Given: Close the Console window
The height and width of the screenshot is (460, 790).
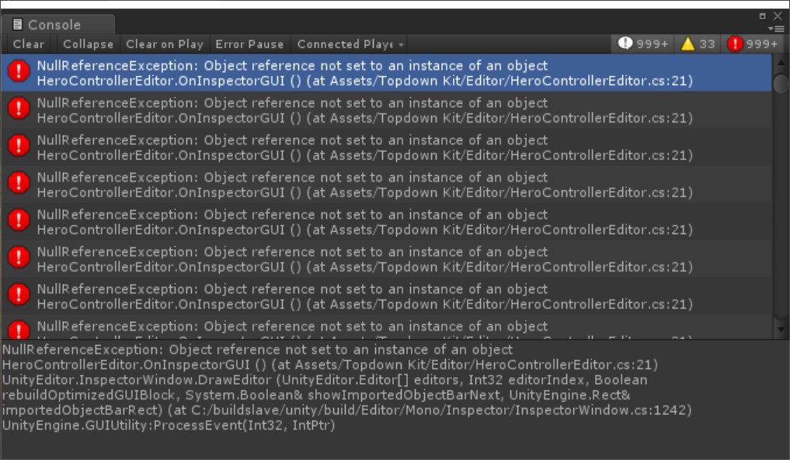Looking at the screenshot, I should tap(778, 16).
